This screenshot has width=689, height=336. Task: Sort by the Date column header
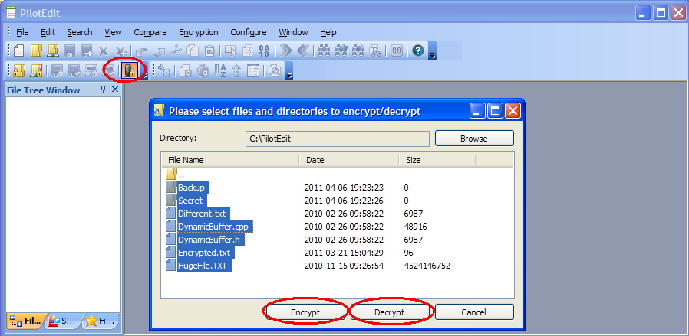pos(349,160)
